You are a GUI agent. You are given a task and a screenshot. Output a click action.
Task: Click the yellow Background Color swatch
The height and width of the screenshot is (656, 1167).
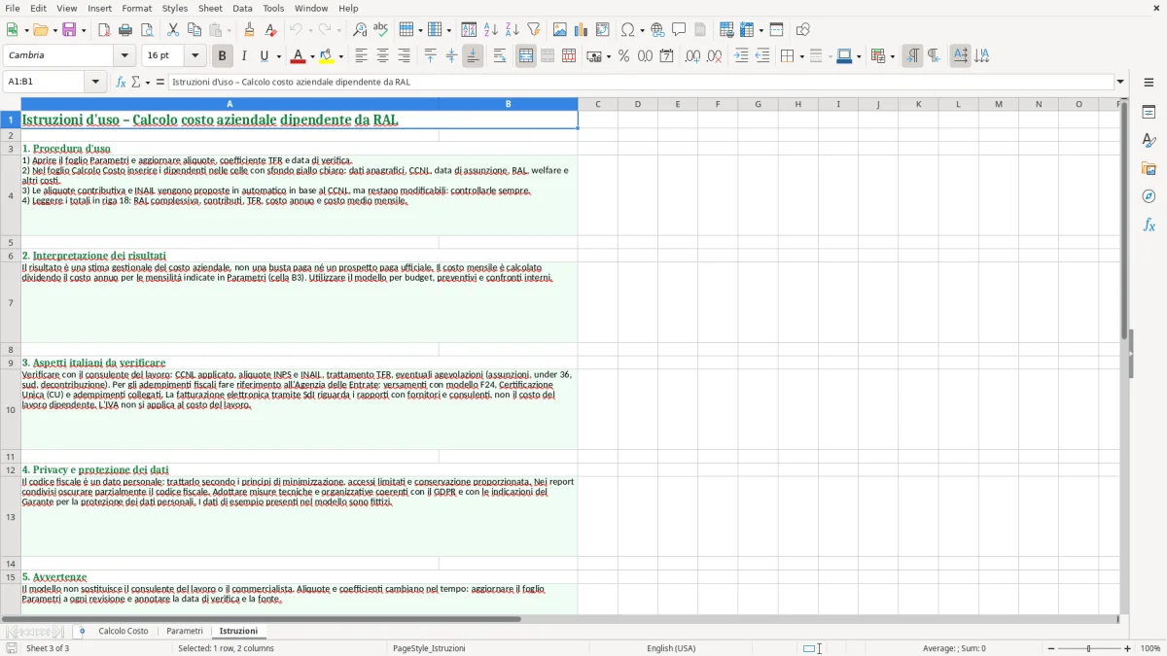[x=327, y=56]
